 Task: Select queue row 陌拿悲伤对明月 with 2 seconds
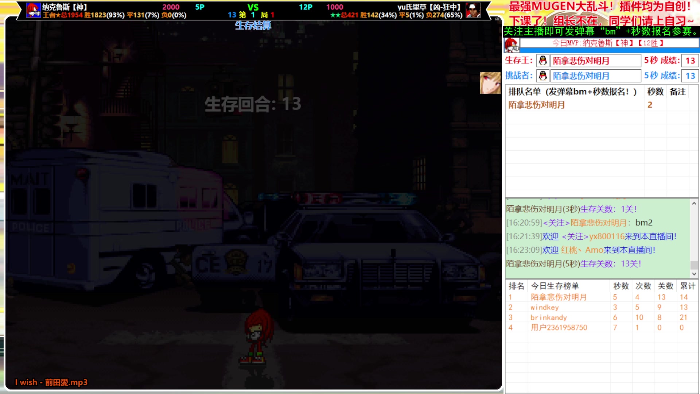pos(602,105)
